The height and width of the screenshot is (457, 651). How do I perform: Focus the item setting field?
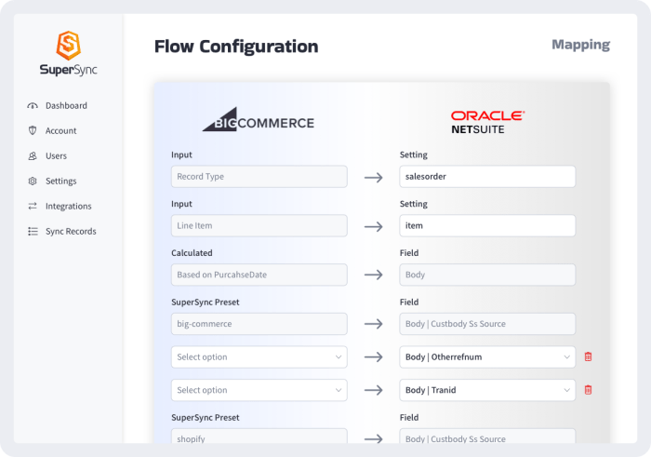486,225
